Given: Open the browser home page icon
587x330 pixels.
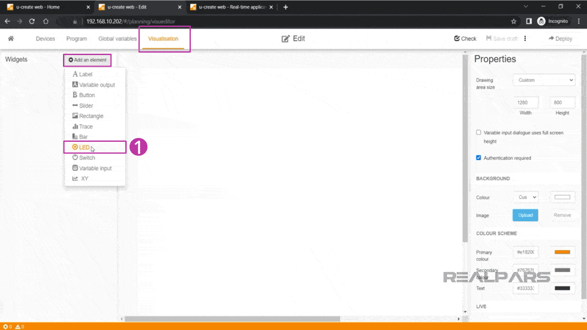Looking at the screenshot, I should pyautogui.click(x=46, y=21).
